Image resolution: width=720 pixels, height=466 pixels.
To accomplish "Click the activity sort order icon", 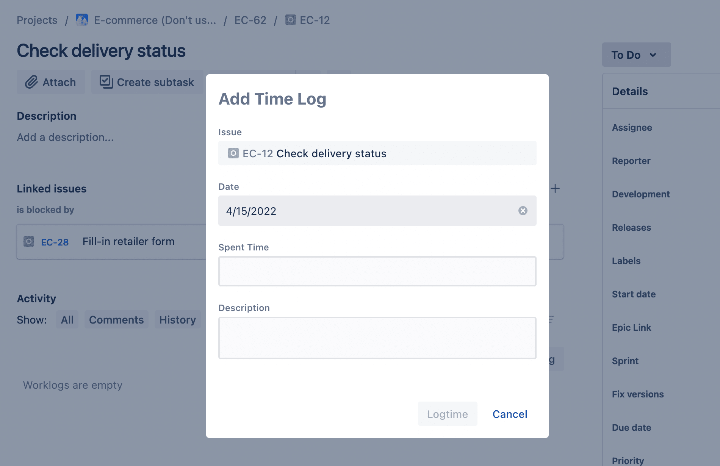I will [x=551, y=319].
